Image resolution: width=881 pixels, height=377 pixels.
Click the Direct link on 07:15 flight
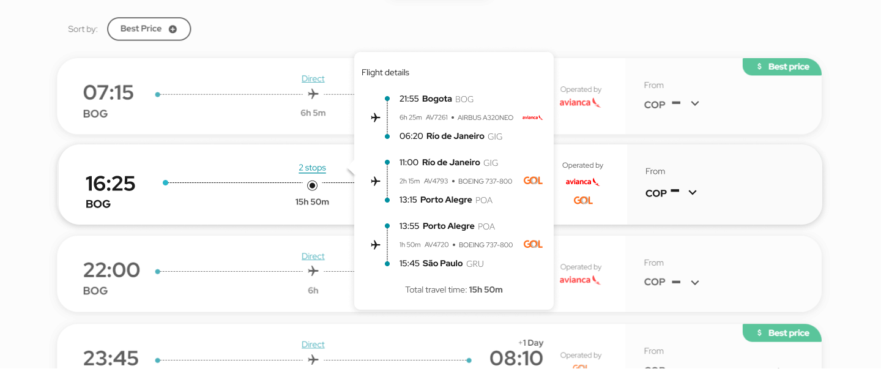pos(313,78)
